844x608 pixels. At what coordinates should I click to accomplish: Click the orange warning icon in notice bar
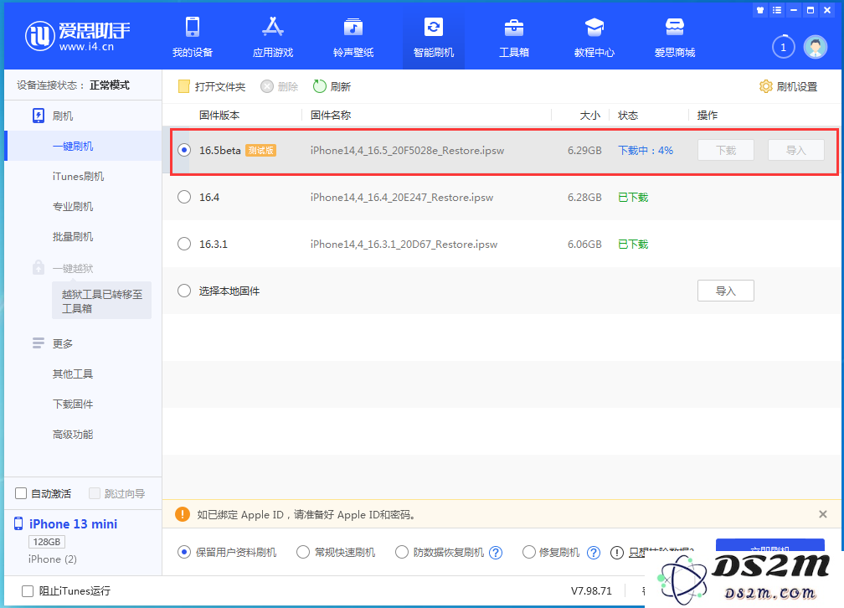coord(183,514)
